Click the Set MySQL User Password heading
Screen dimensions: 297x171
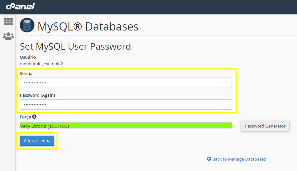coord(75,46)
